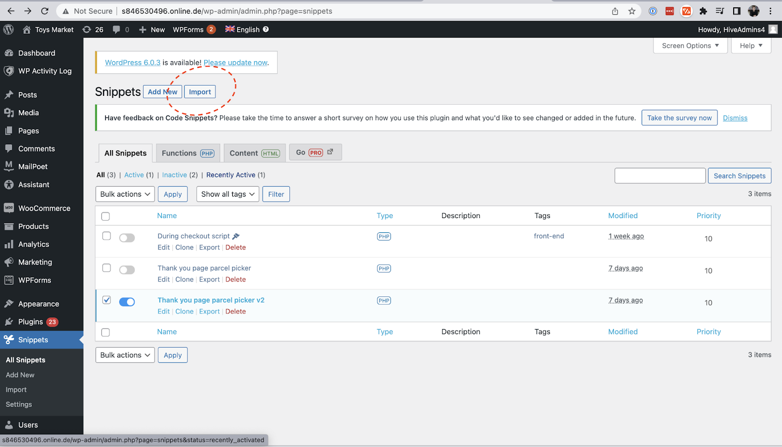Screen dimensions: 782x447
Task: Click Please update now link
Action: point(236,63)
